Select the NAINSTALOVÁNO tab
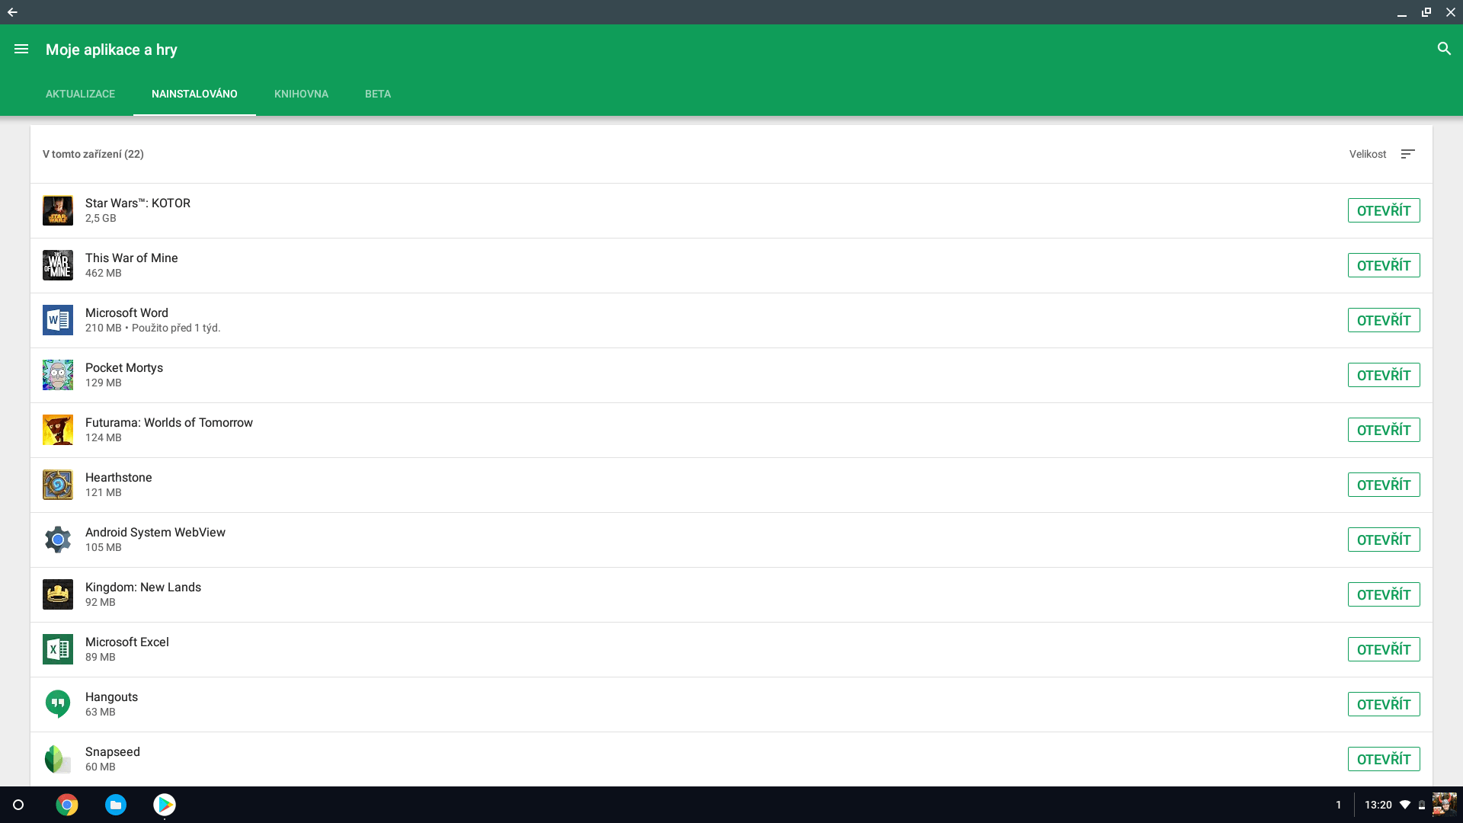 coord(194,94)
